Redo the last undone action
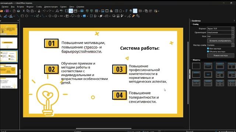 (x=50, y=11)
